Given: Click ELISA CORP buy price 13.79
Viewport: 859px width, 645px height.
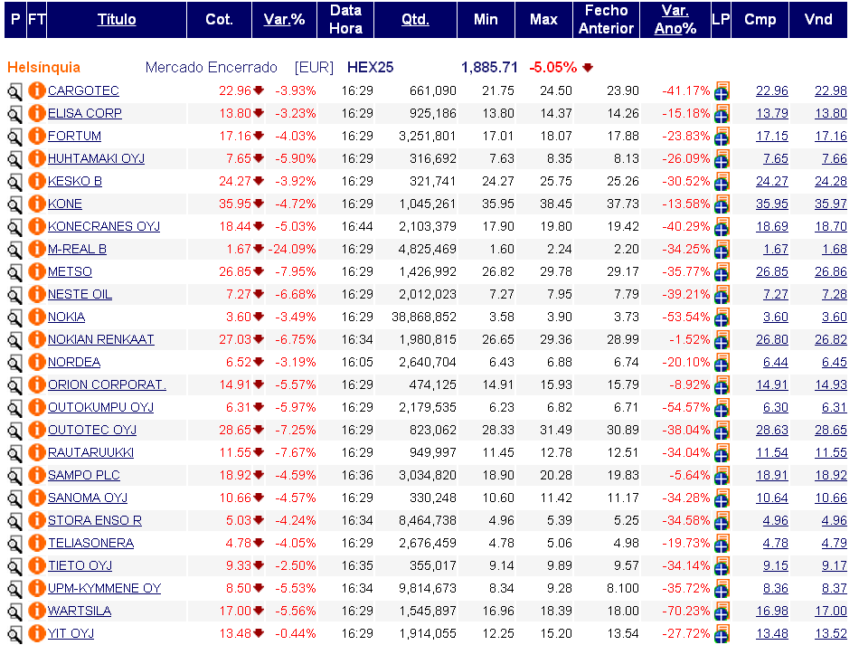Looking at the screenshot, I should [x=772, y=113].
